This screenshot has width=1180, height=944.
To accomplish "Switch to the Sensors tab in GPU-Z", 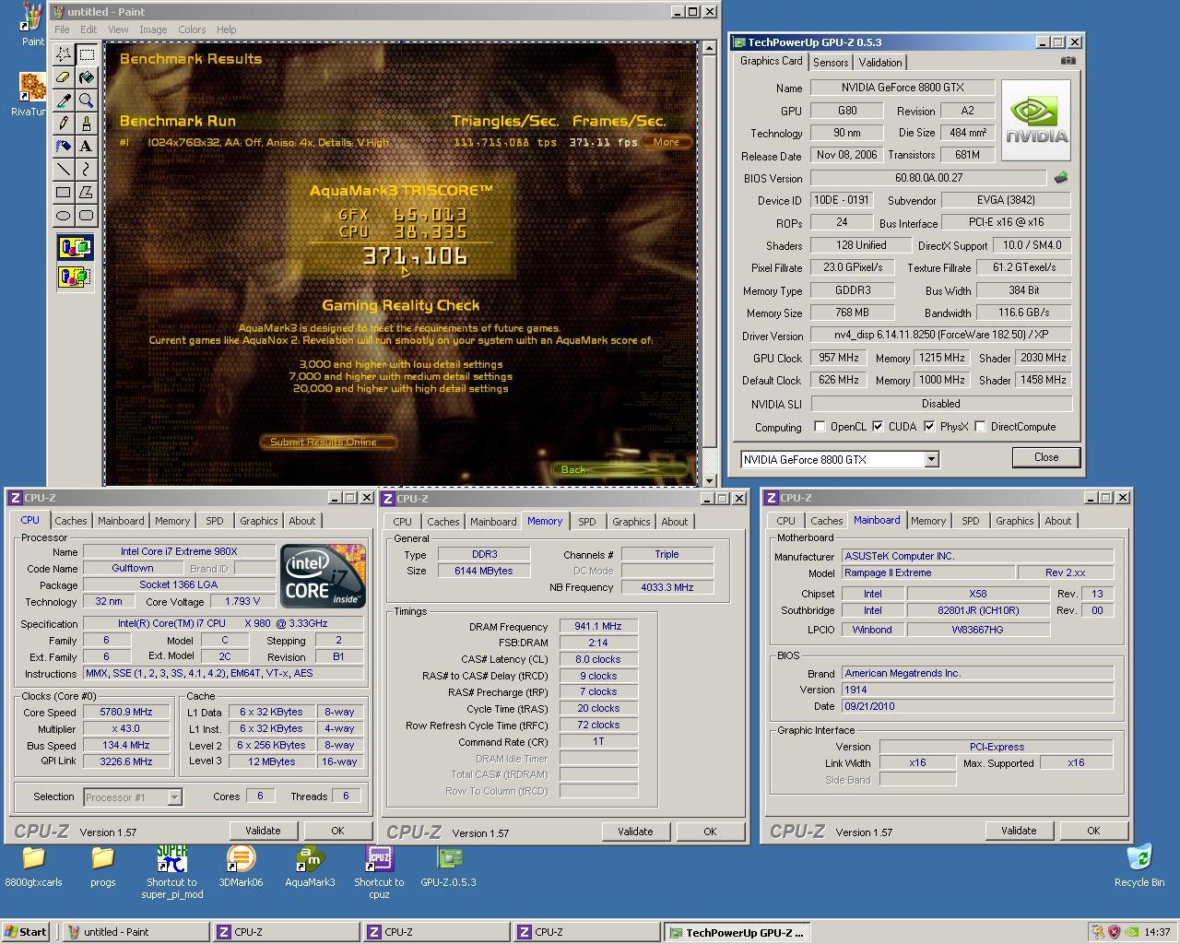I will (831, 63).
